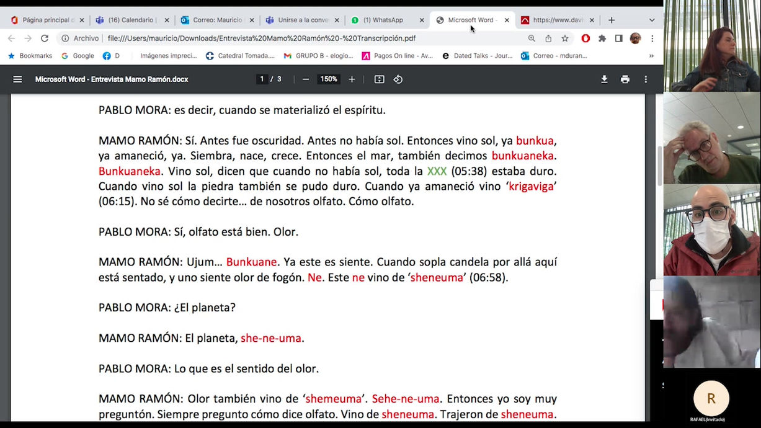Select the PDF page number field

pos(262,79)
